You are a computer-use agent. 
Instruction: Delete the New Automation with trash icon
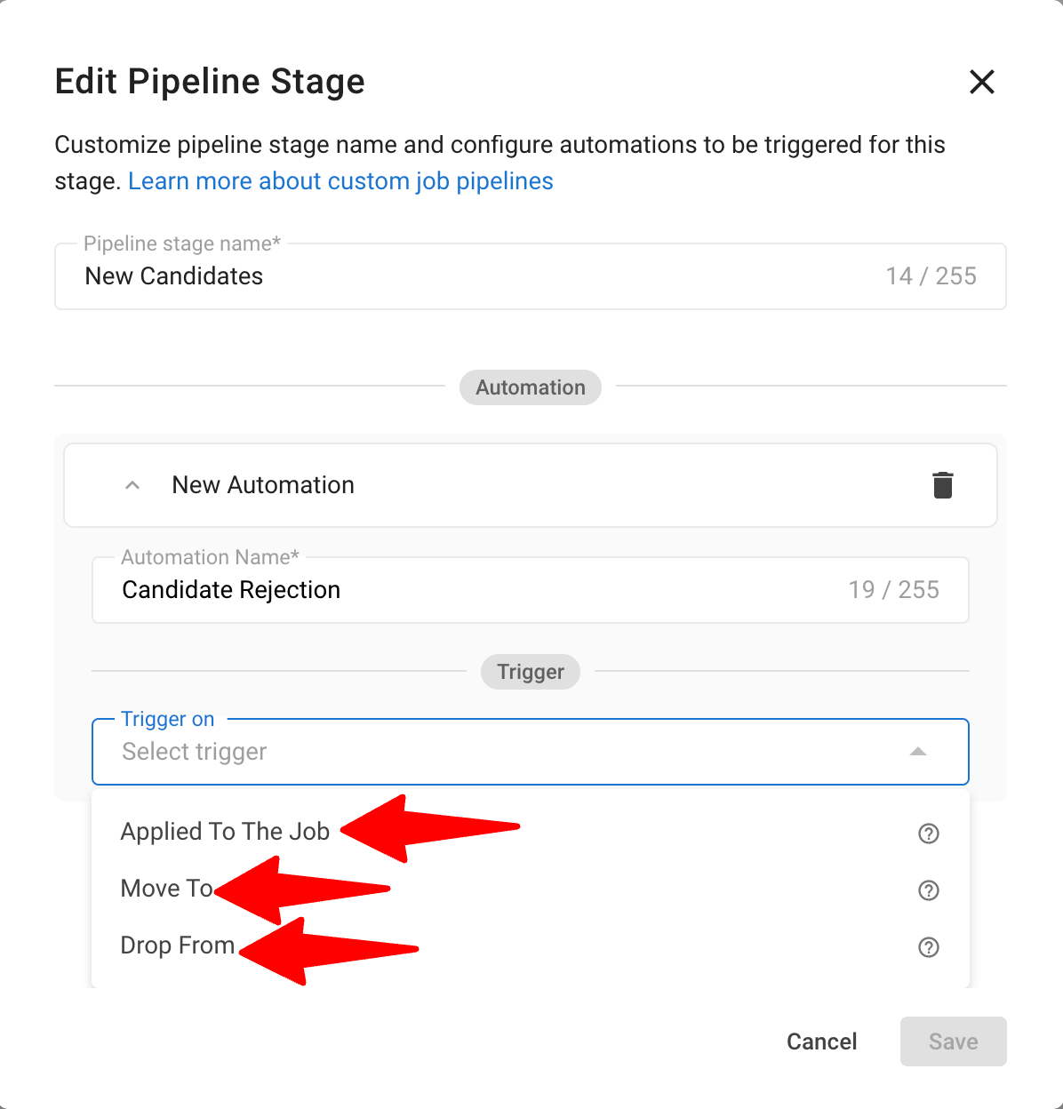(x=943, y=485)
